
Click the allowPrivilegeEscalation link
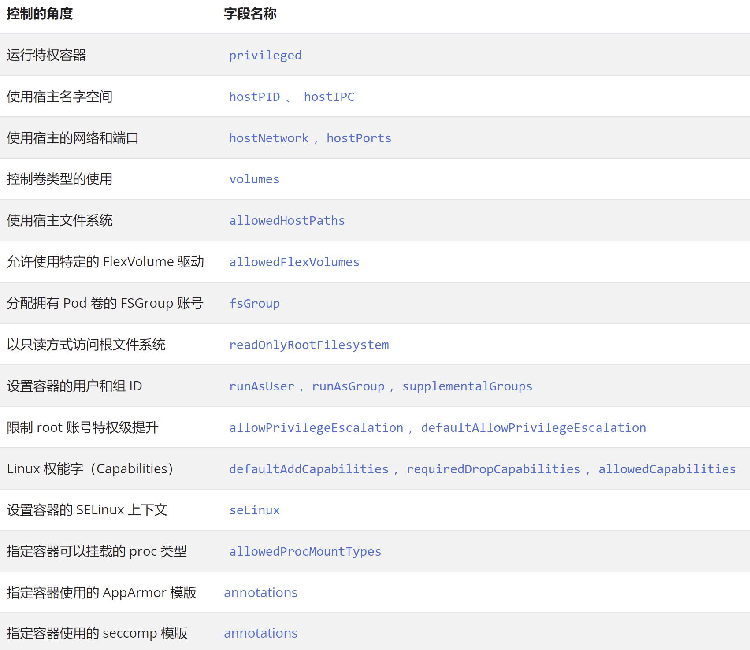(x=316, y=427)
